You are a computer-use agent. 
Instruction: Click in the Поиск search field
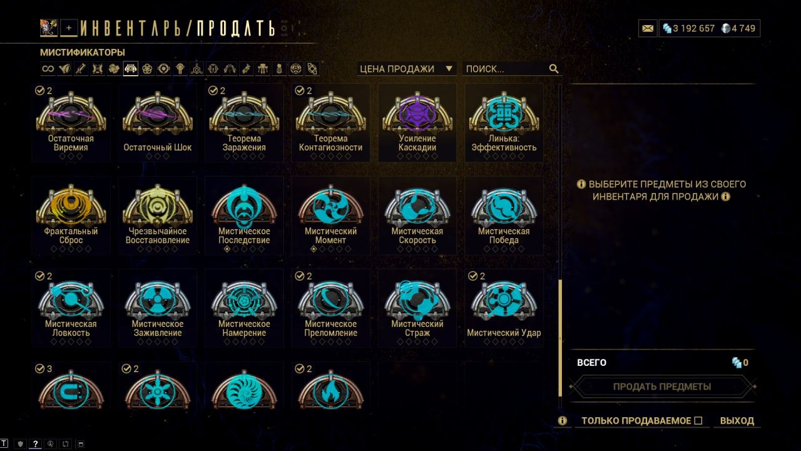[x=506, y=69]
